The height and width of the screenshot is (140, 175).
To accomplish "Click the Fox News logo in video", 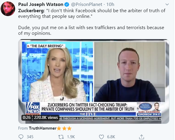I will click(x=33, y=108).
